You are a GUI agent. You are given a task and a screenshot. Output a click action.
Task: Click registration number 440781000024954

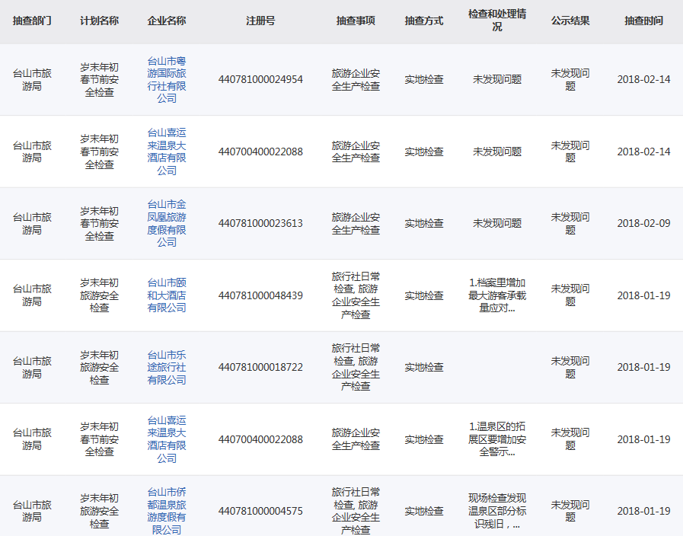point(260,79)
